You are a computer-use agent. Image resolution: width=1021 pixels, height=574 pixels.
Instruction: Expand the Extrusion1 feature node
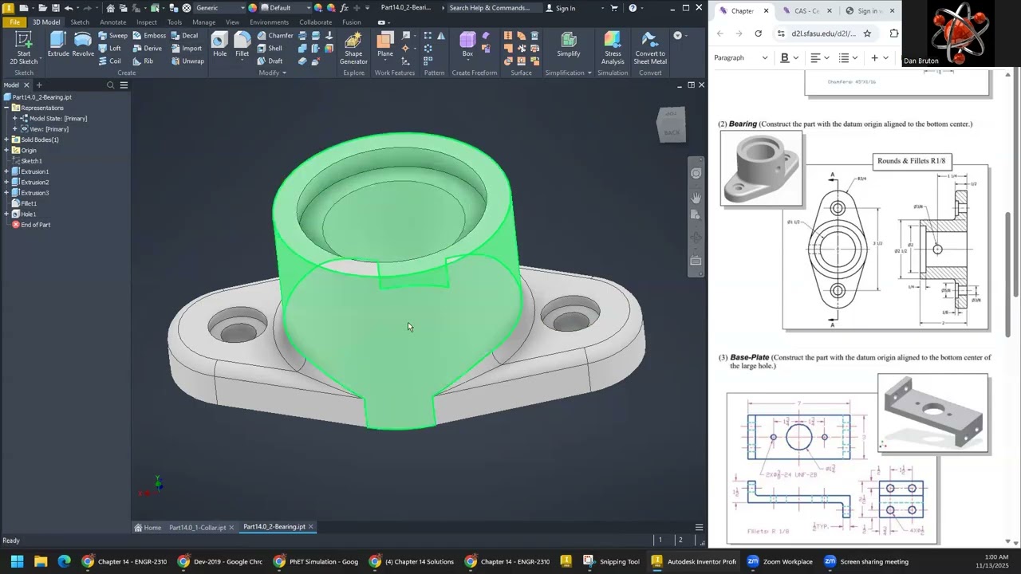[x=6, y=171]
